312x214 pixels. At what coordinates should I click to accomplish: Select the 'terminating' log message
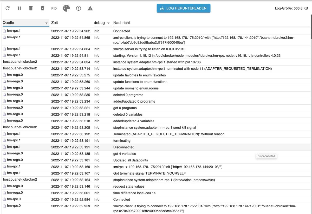[x=122, y=141]
